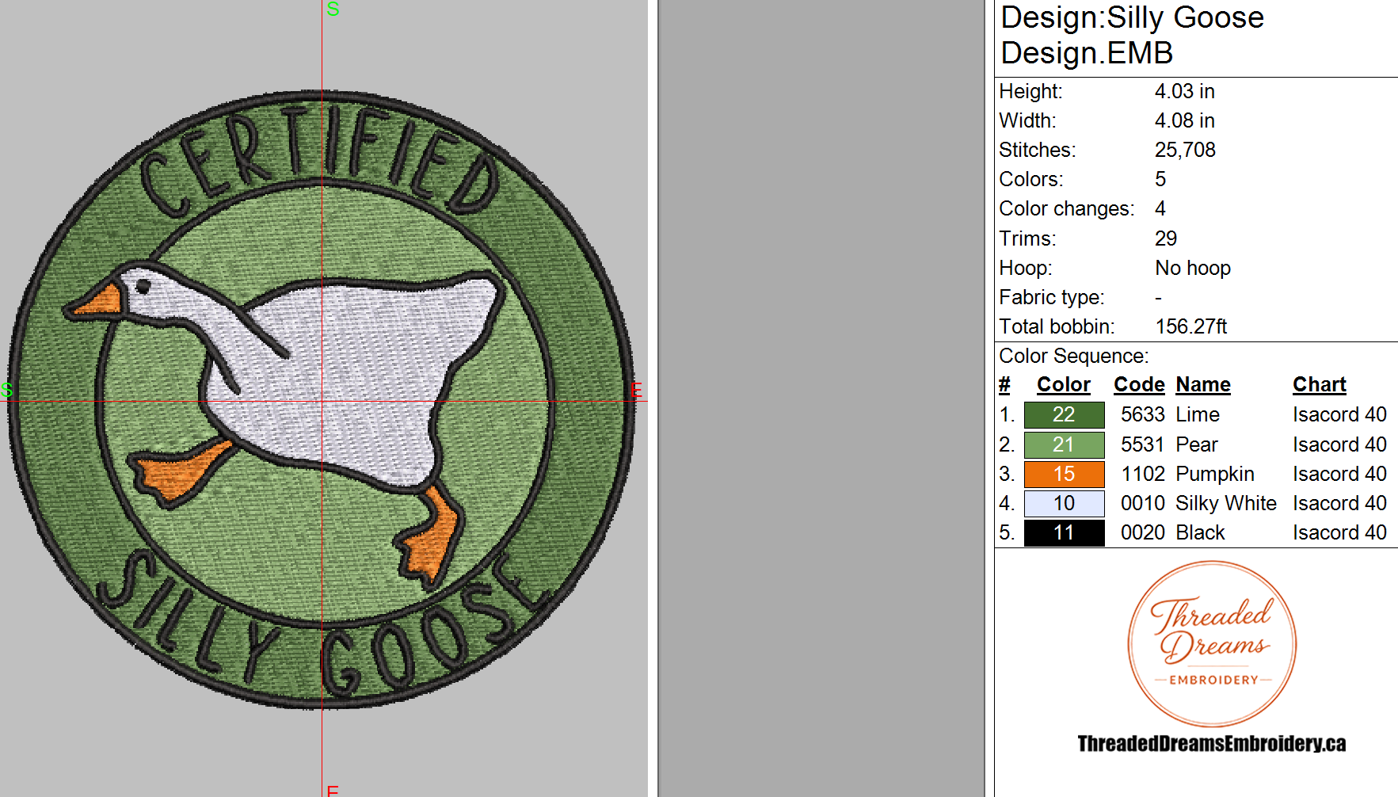Click the design title Silly Goose Design.EMB
Screen dimensions: 1398x797
point(1133,35)
